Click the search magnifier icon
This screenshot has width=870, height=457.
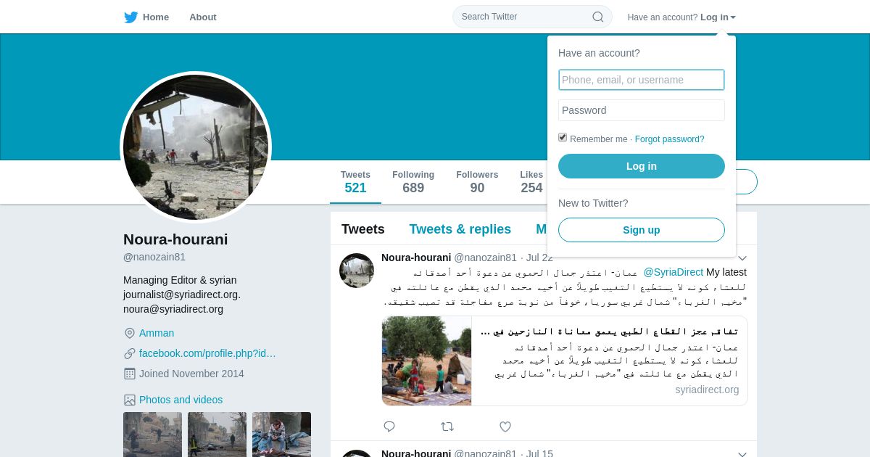598,17
